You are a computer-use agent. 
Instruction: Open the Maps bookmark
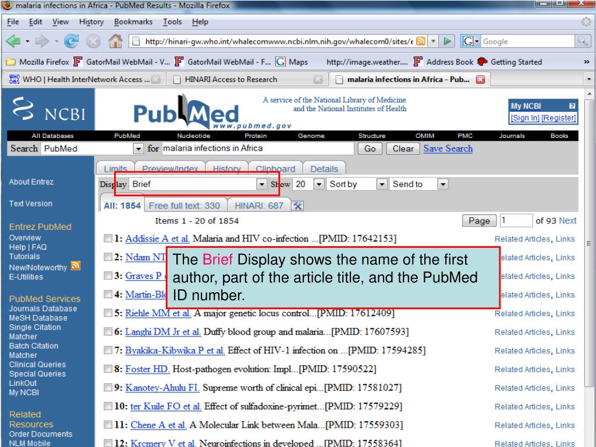(x=292, y=62)
